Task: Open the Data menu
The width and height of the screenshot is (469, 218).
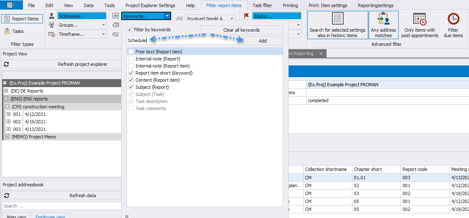Action: 89,5
